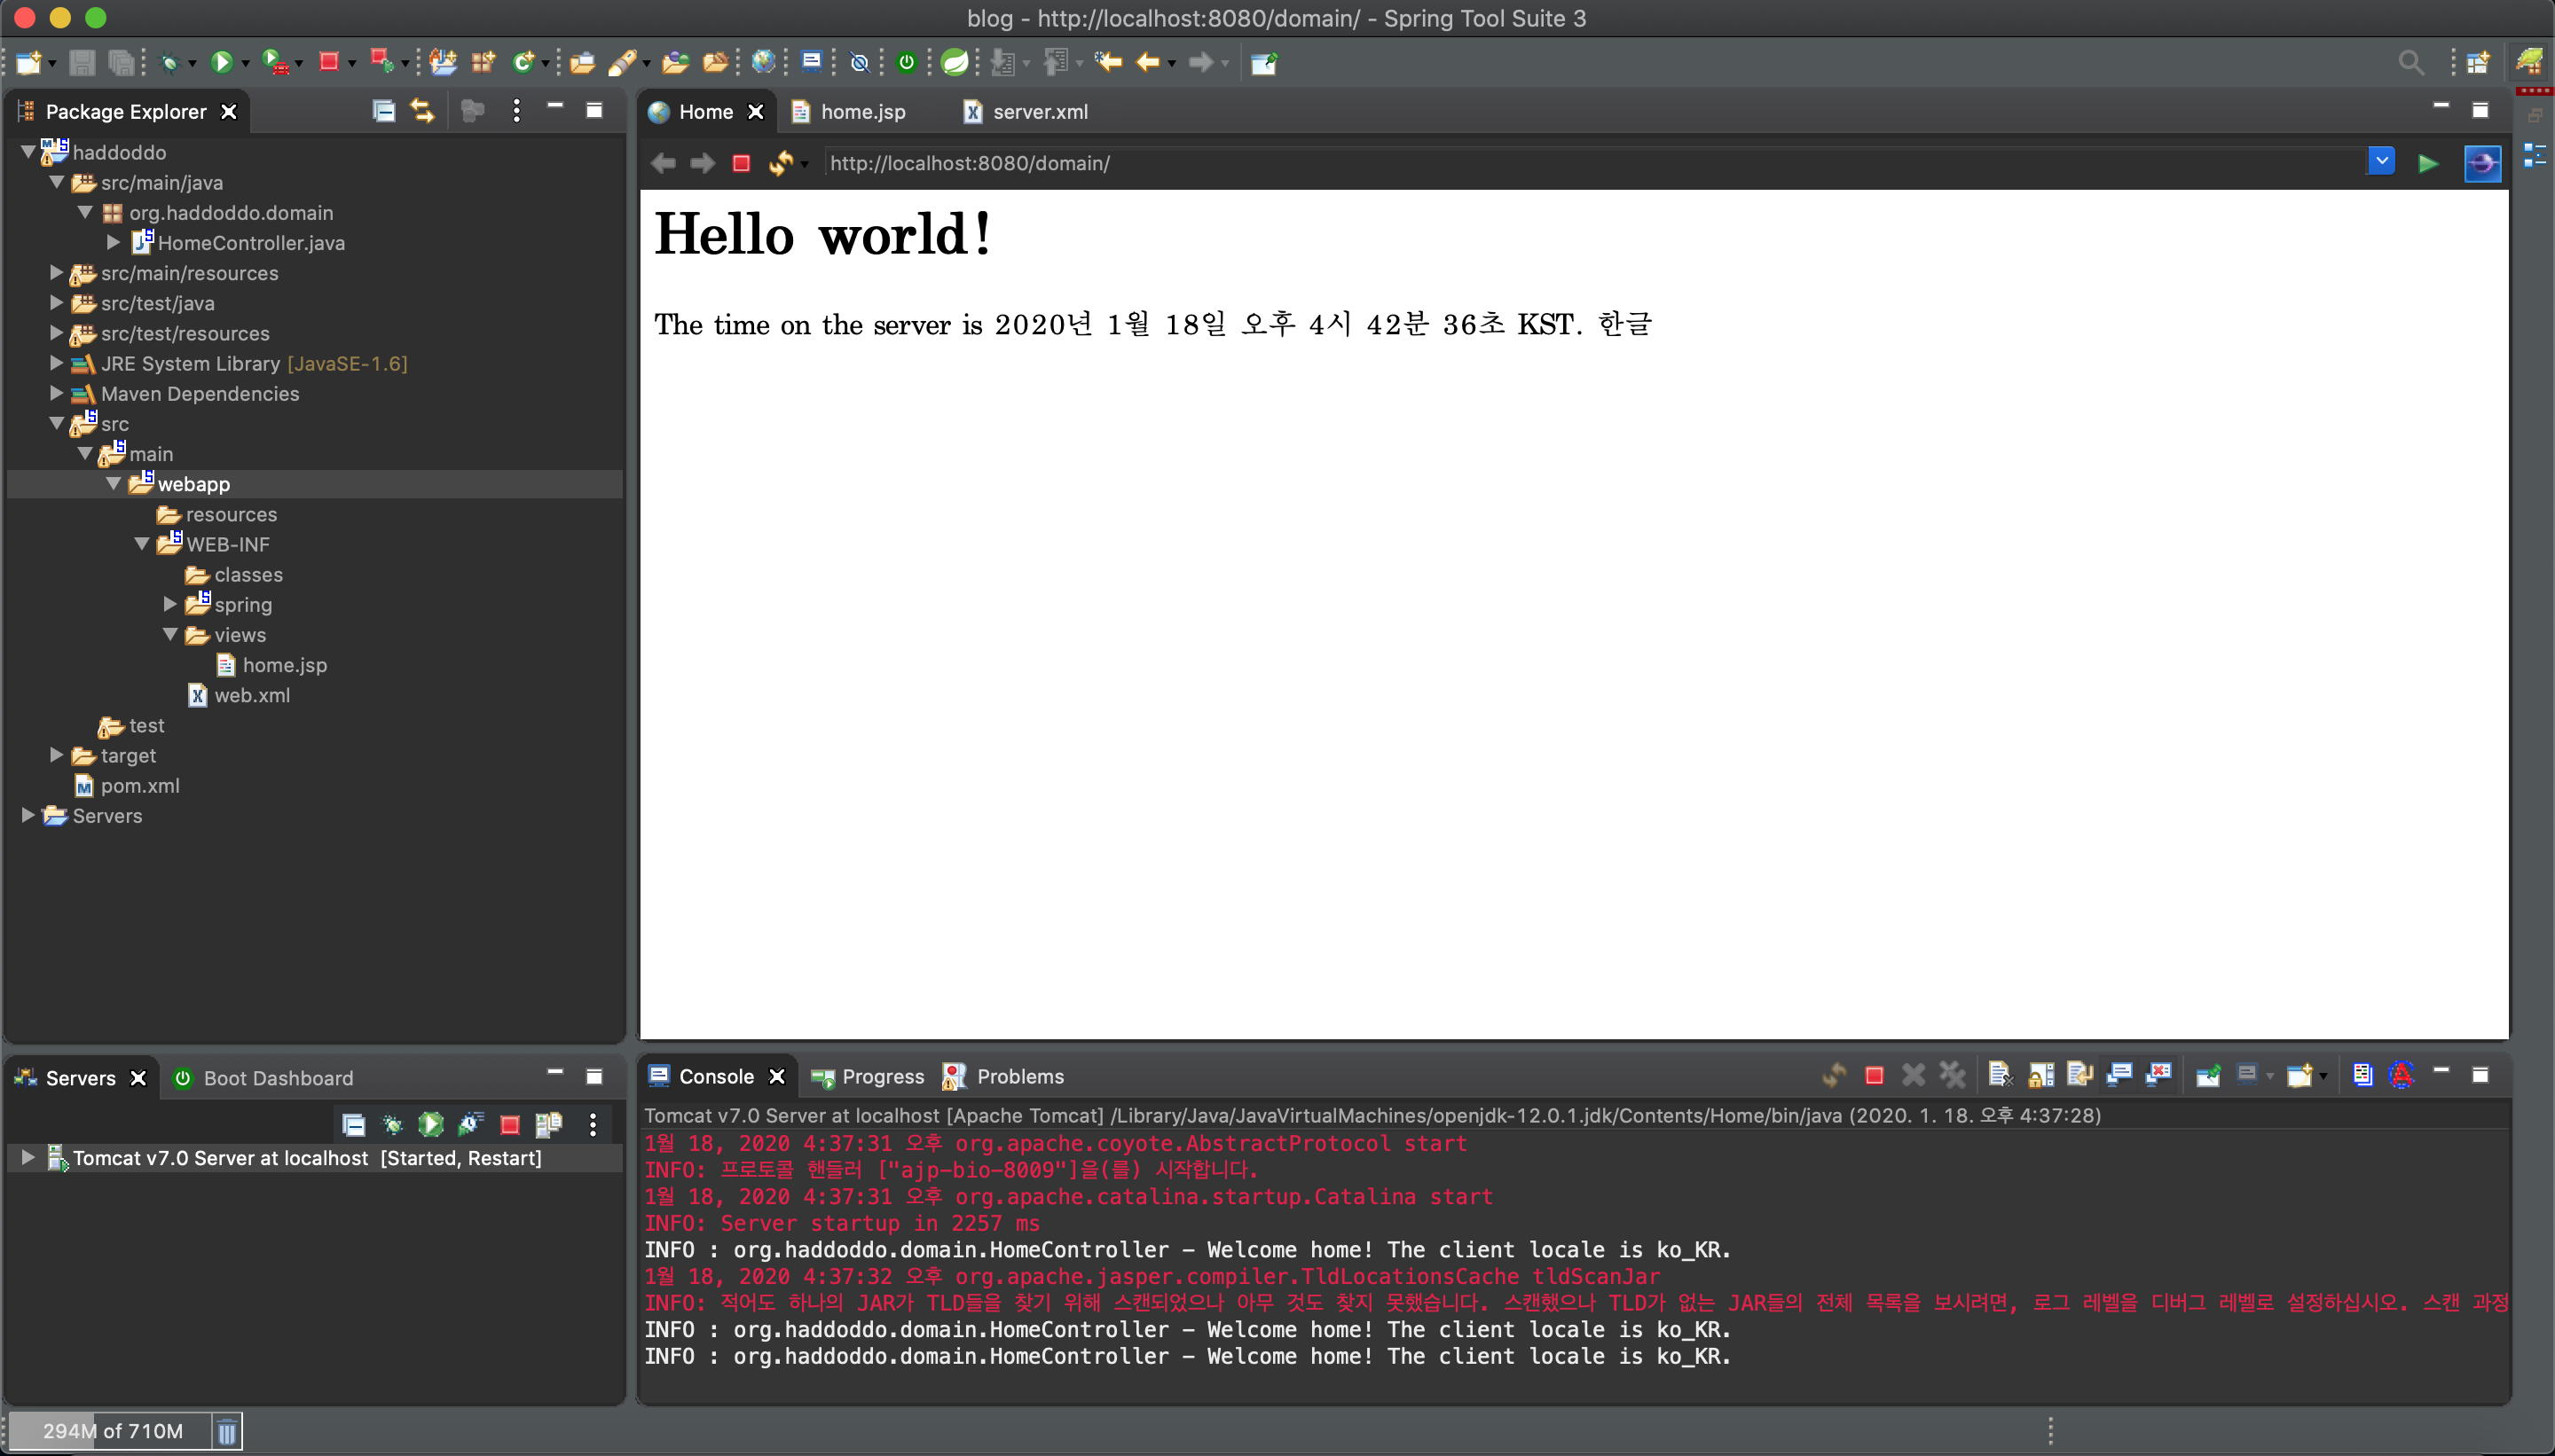The height and width of the screenshot is (1456, 2555).
Task: Clear the Console output
Action: [1999, 1076]
